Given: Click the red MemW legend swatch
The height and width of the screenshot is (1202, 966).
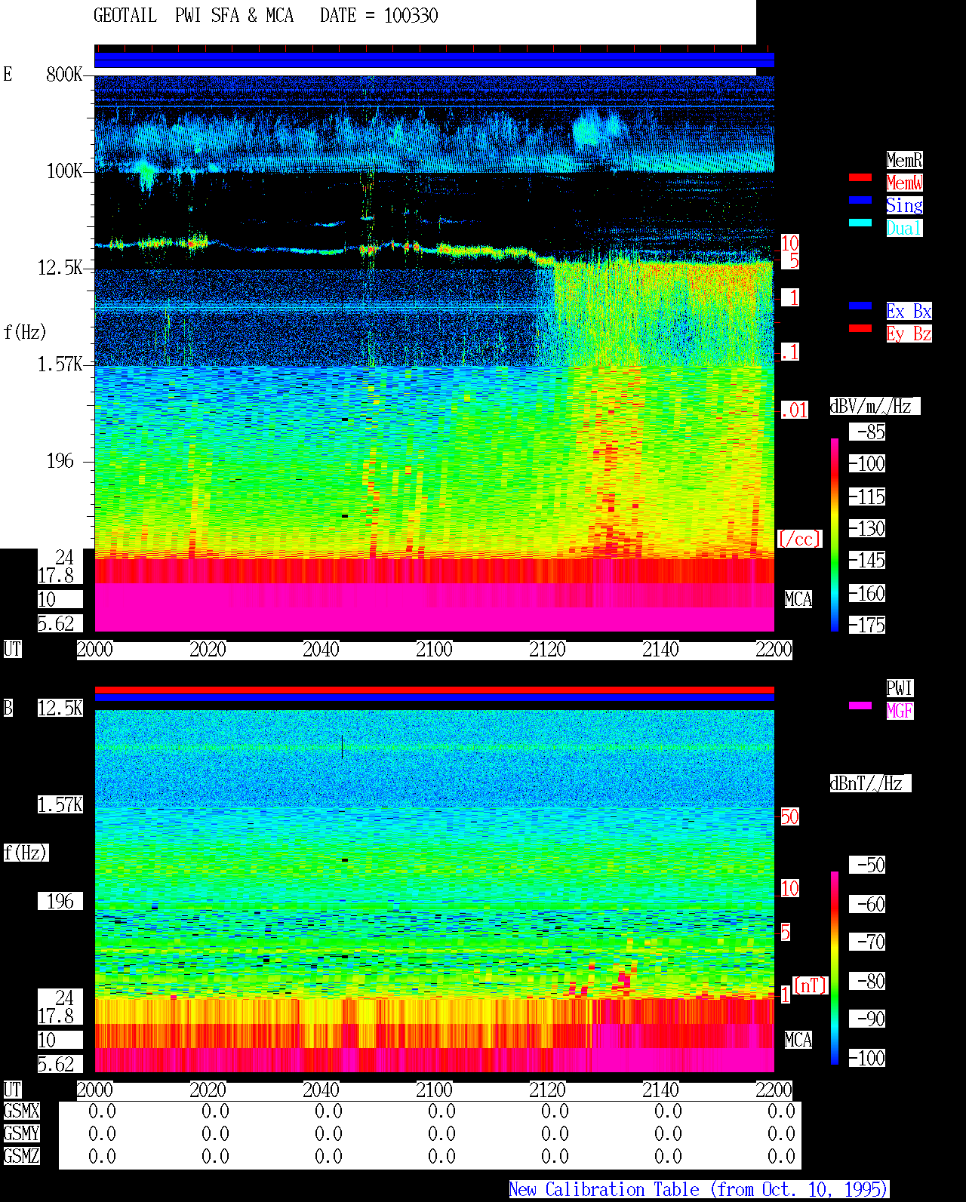Looking at the screenshot, I should 860,177.
